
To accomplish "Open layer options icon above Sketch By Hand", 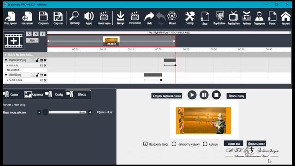I will click(x=41, y=75).
